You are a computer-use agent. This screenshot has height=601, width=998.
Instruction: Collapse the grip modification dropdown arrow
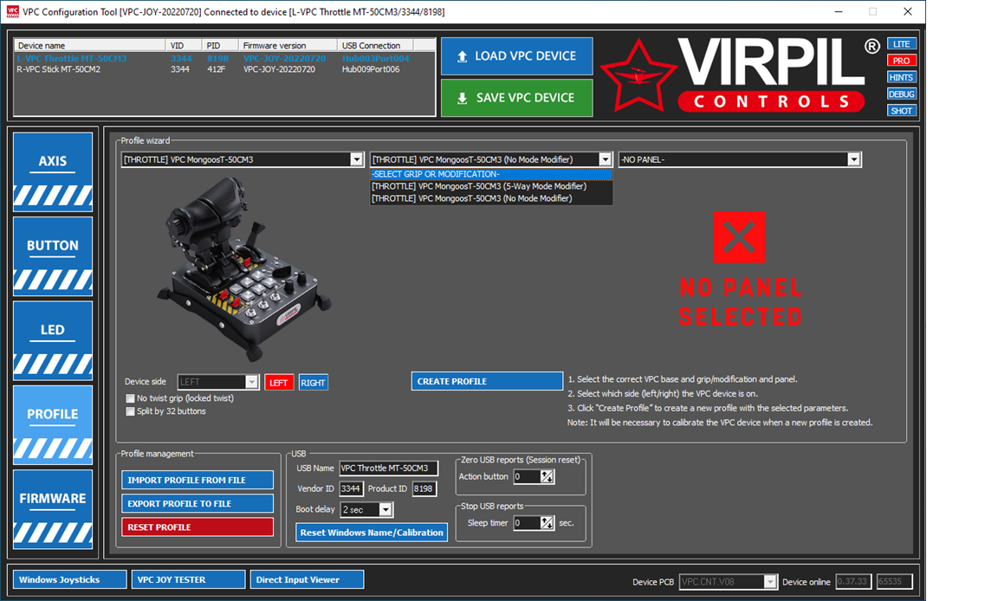tap(605, 159)
